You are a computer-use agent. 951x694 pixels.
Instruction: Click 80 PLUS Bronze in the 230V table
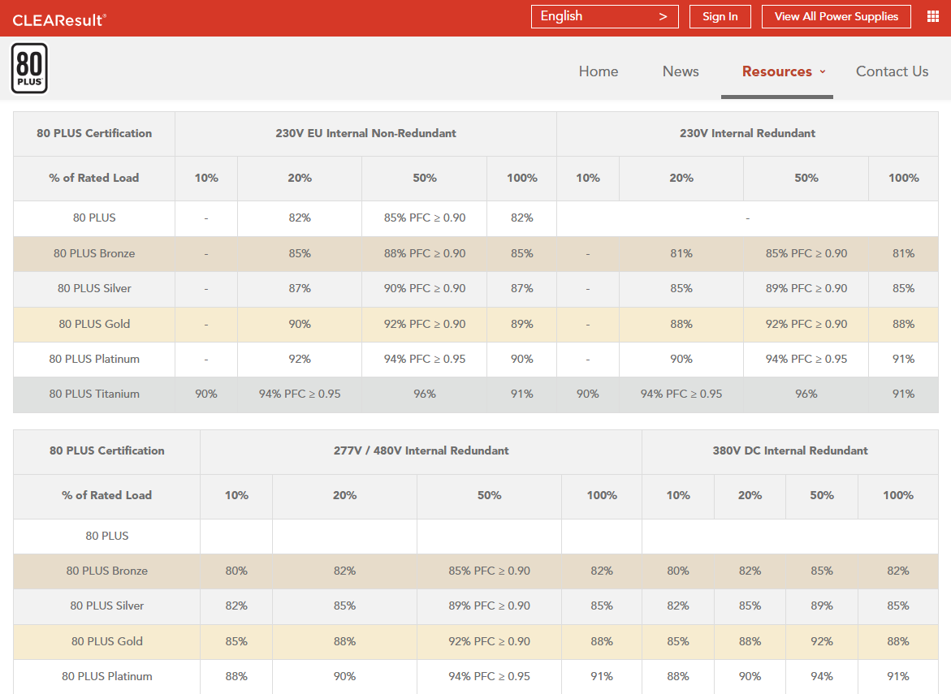(94, 253)
